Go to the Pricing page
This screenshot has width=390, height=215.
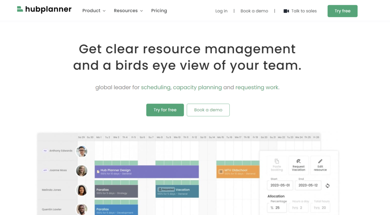(x=159, y=11)
